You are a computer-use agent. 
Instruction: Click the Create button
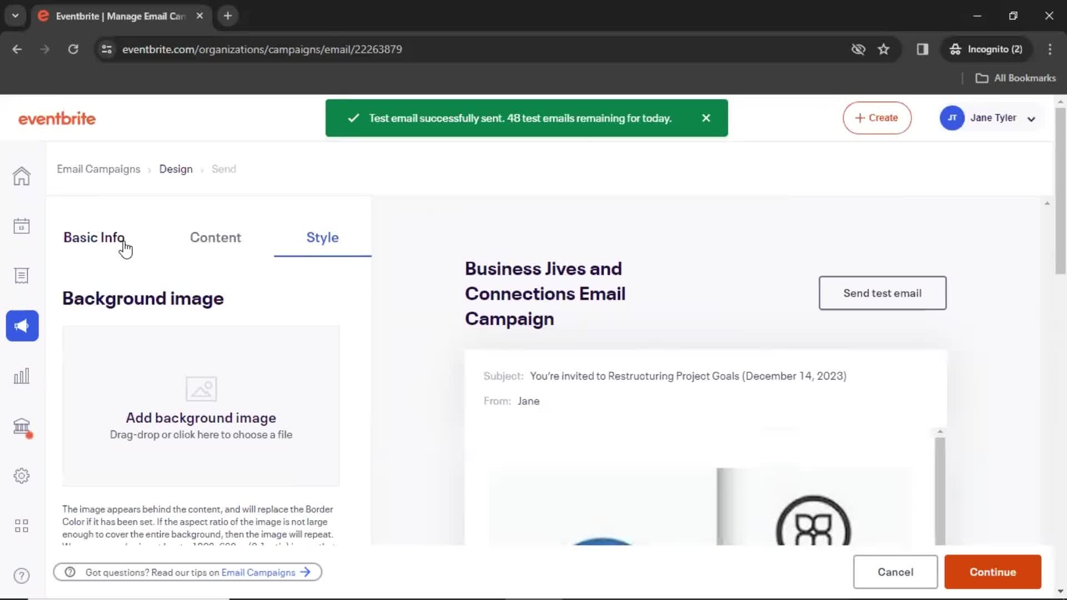[x=877, y=118]
